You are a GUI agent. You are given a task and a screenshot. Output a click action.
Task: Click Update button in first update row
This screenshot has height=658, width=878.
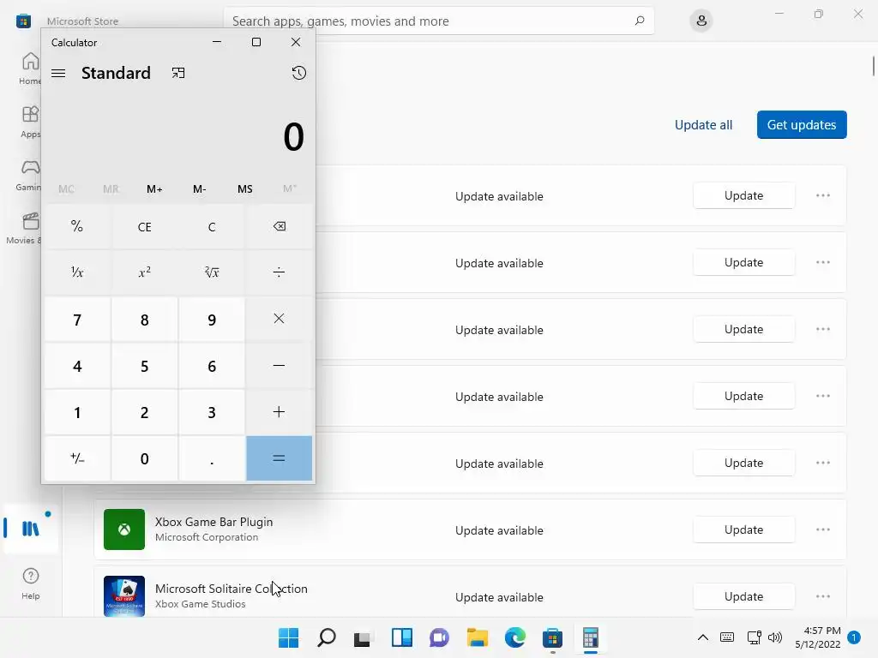pyautogui.click(x=743, y=196)
